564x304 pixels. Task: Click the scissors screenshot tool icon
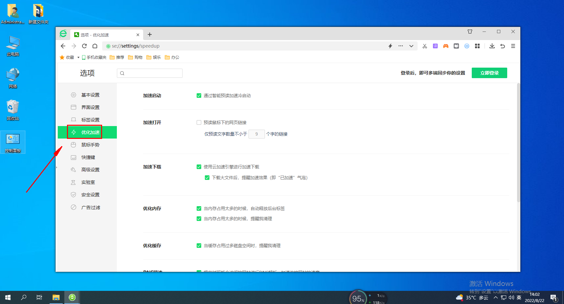(425, 46)
